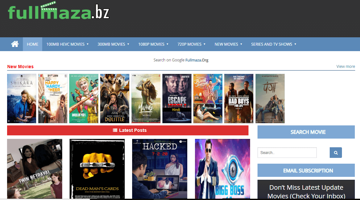Image resolution: width=360 pixels, height=200 pixels.
Task: Select the HOME menu tab
Action: click(x=32, y=44)
